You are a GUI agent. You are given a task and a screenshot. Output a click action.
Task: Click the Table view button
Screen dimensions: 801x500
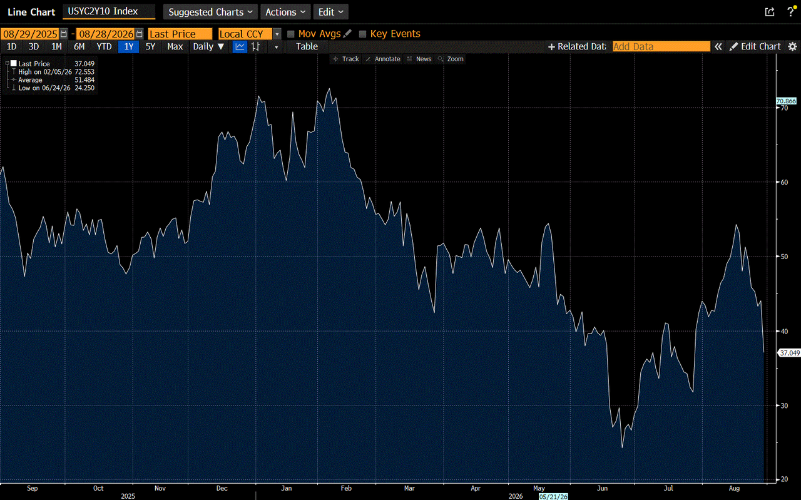[307, 46]
